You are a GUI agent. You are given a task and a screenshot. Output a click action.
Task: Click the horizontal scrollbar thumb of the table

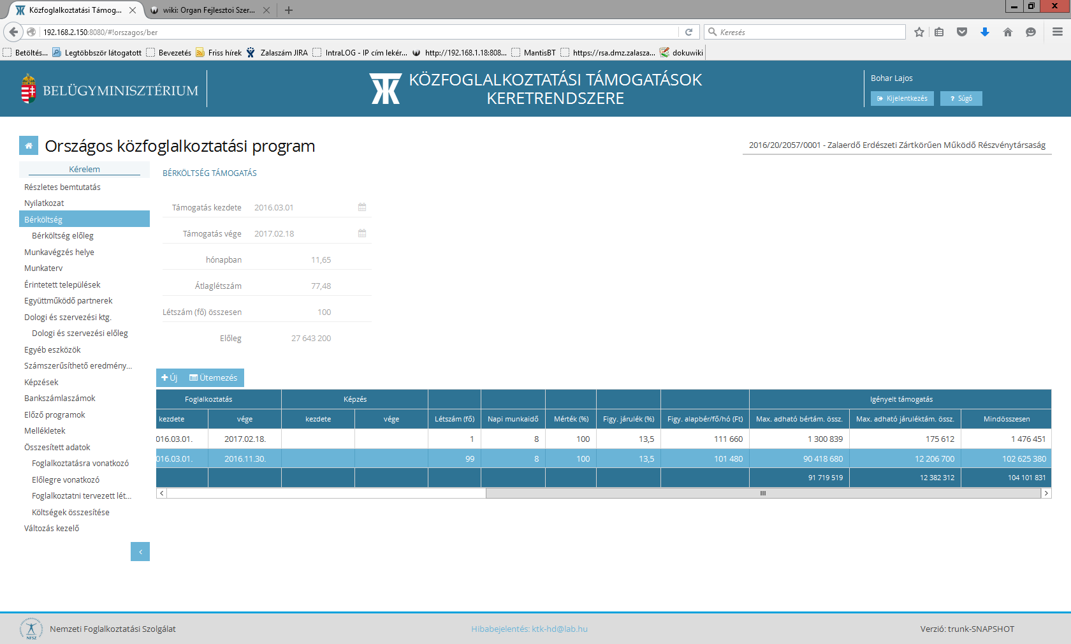click(763, 494)
